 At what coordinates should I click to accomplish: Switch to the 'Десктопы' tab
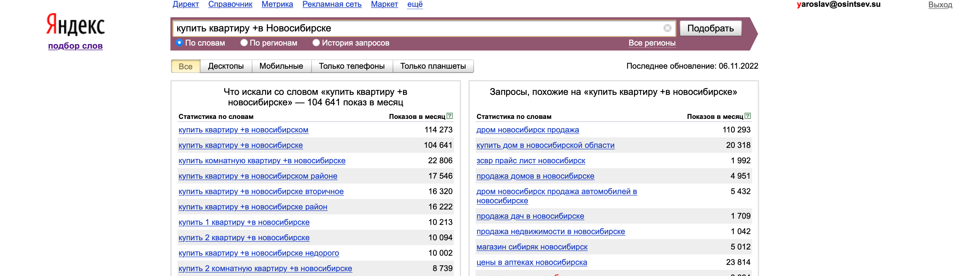(x=226, y=66)
